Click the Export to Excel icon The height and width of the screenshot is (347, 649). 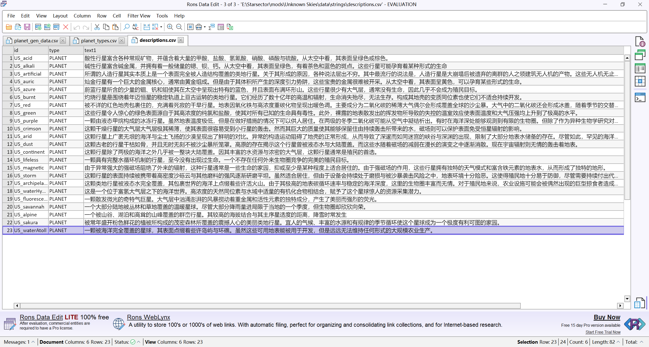tap(230, 27)
